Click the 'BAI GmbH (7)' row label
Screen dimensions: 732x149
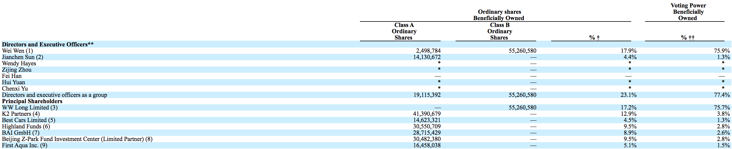21,133
